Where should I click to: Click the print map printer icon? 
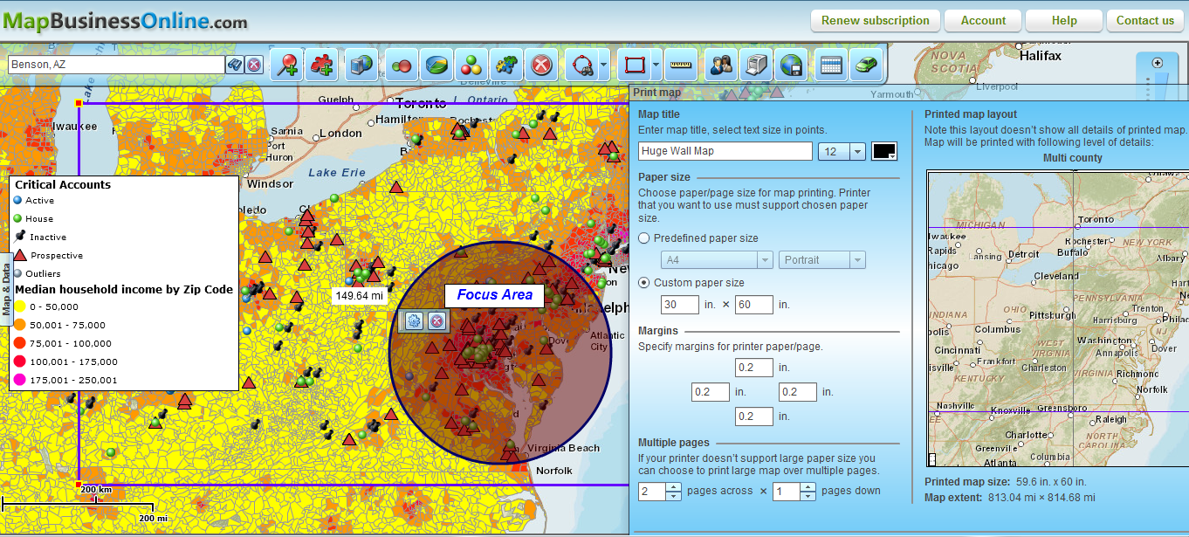tap(755, 65)
